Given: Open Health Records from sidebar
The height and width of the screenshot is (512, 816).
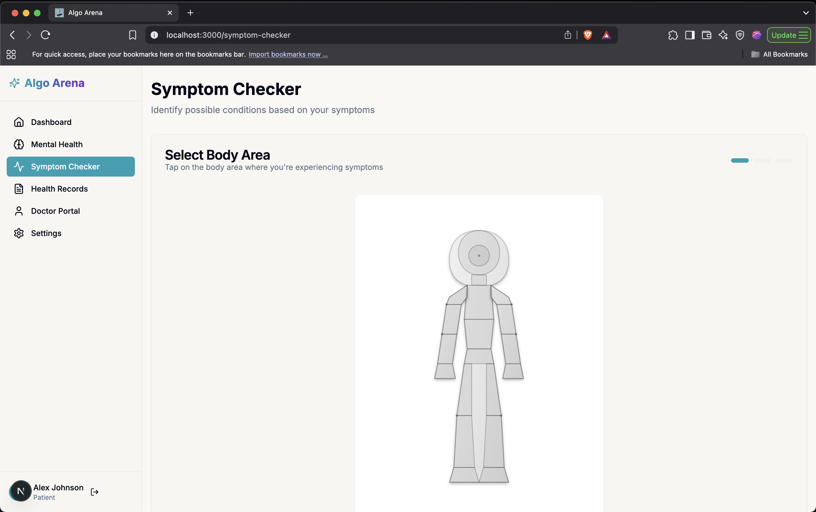Looking at the screenshot, I should coord(59,189).
